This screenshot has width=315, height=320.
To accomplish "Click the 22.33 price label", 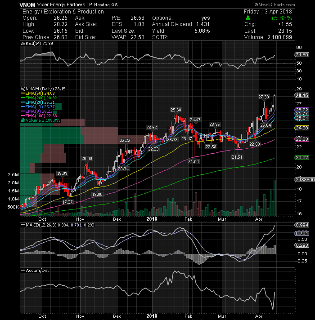I will point(153,149).
